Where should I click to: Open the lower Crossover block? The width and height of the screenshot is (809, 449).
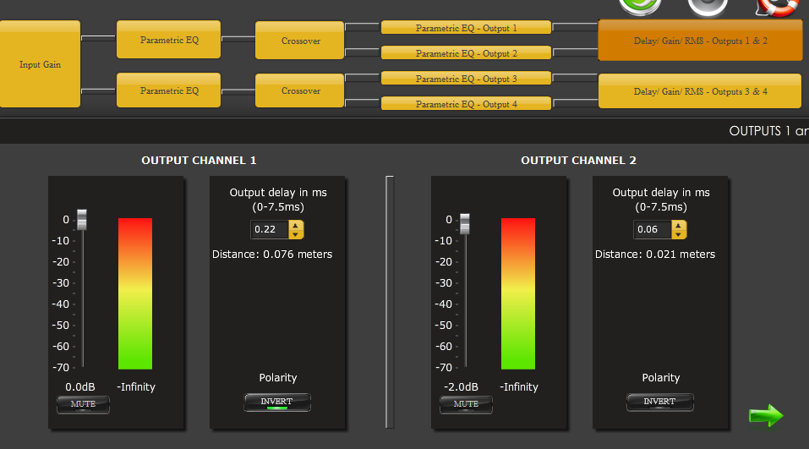[300, 90]
